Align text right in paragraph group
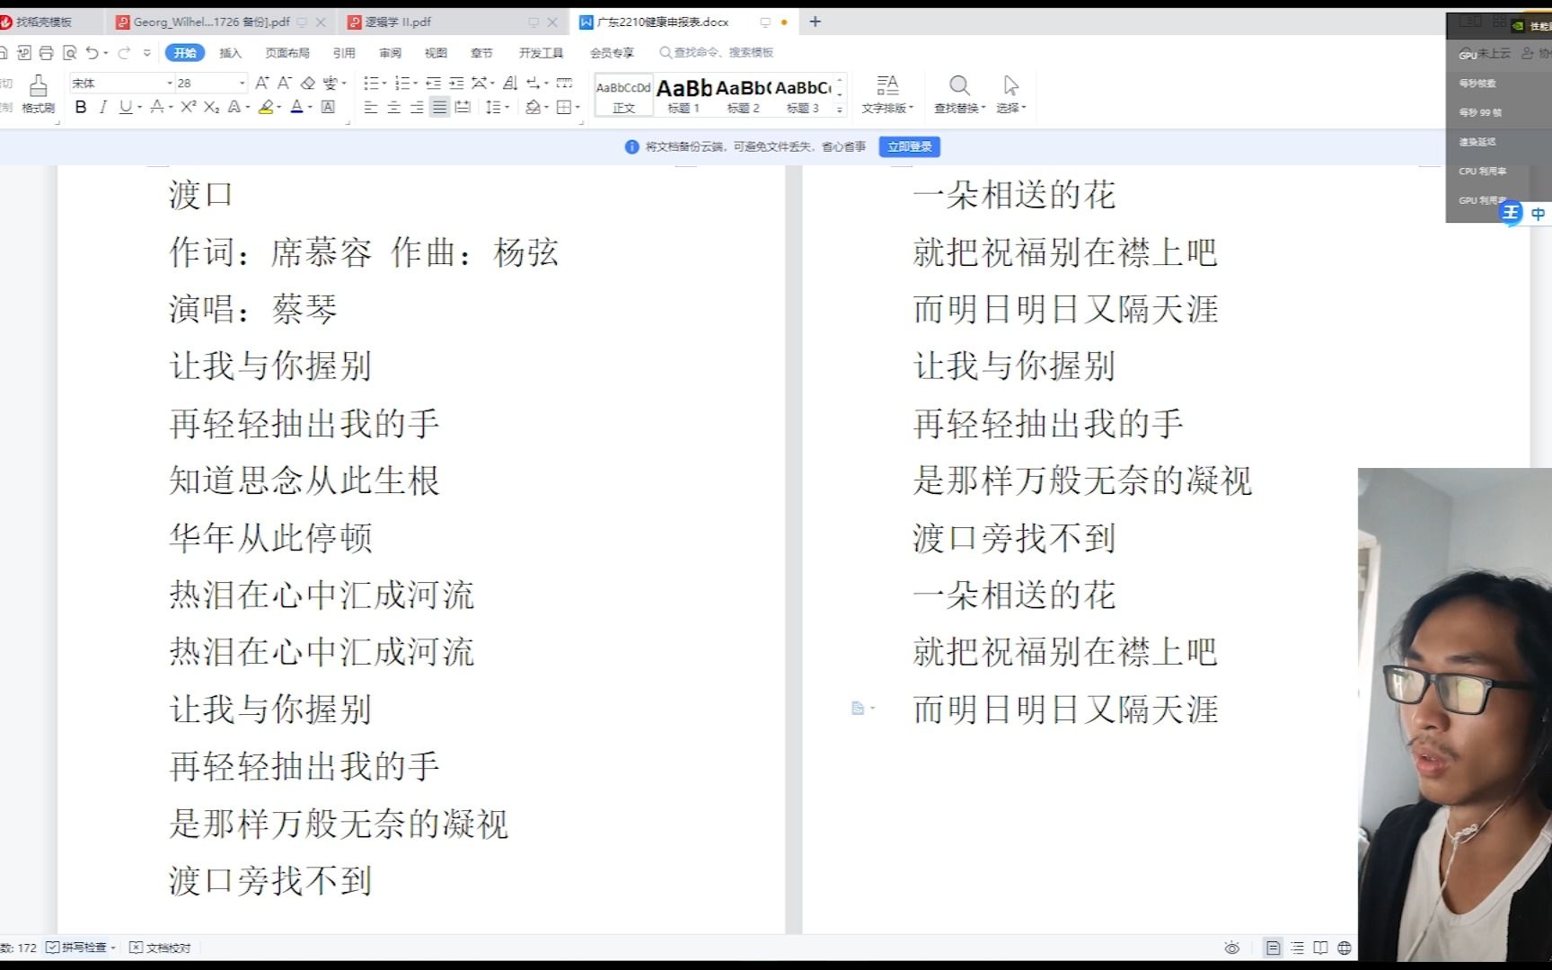 (417, 107)
